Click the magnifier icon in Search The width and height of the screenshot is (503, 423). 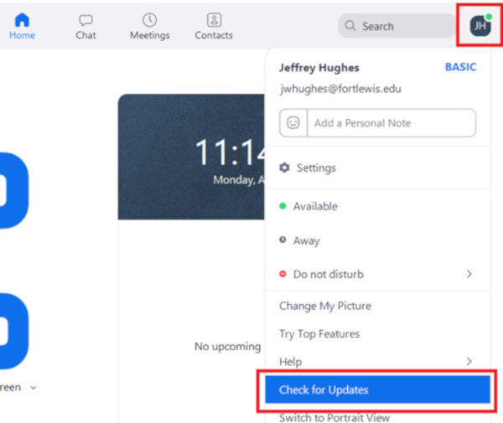coord(350,26)
